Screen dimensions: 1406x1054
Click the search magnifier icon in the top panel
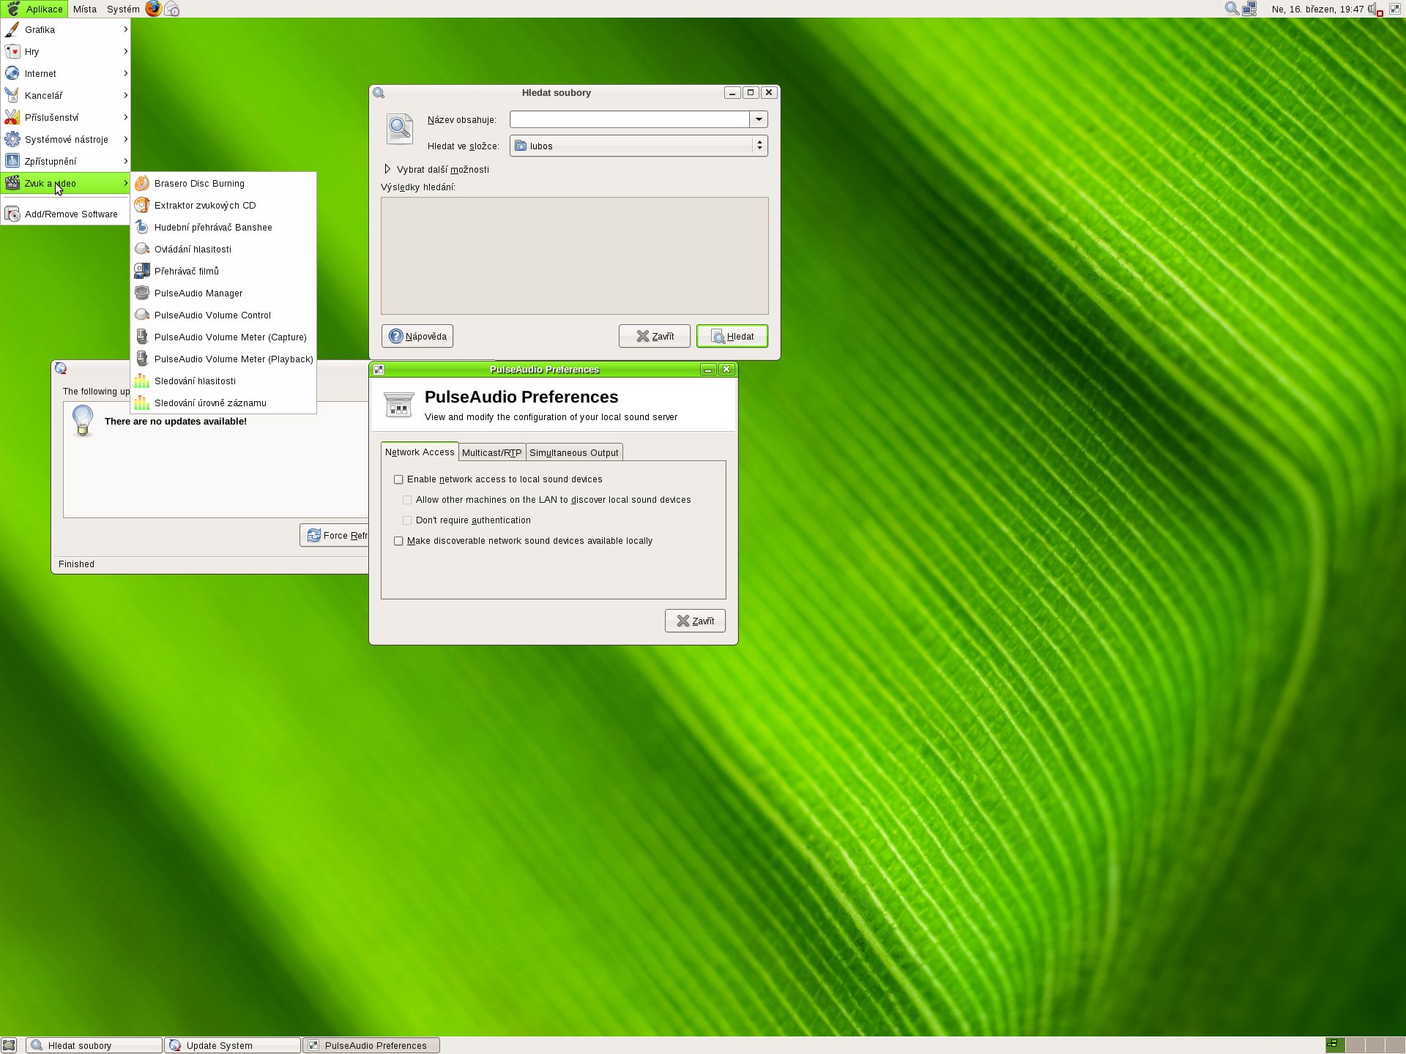tap(1232, 9)
